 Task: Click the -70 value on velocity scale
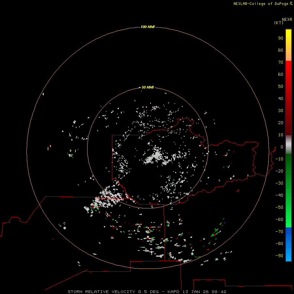[x=279, y=232]
